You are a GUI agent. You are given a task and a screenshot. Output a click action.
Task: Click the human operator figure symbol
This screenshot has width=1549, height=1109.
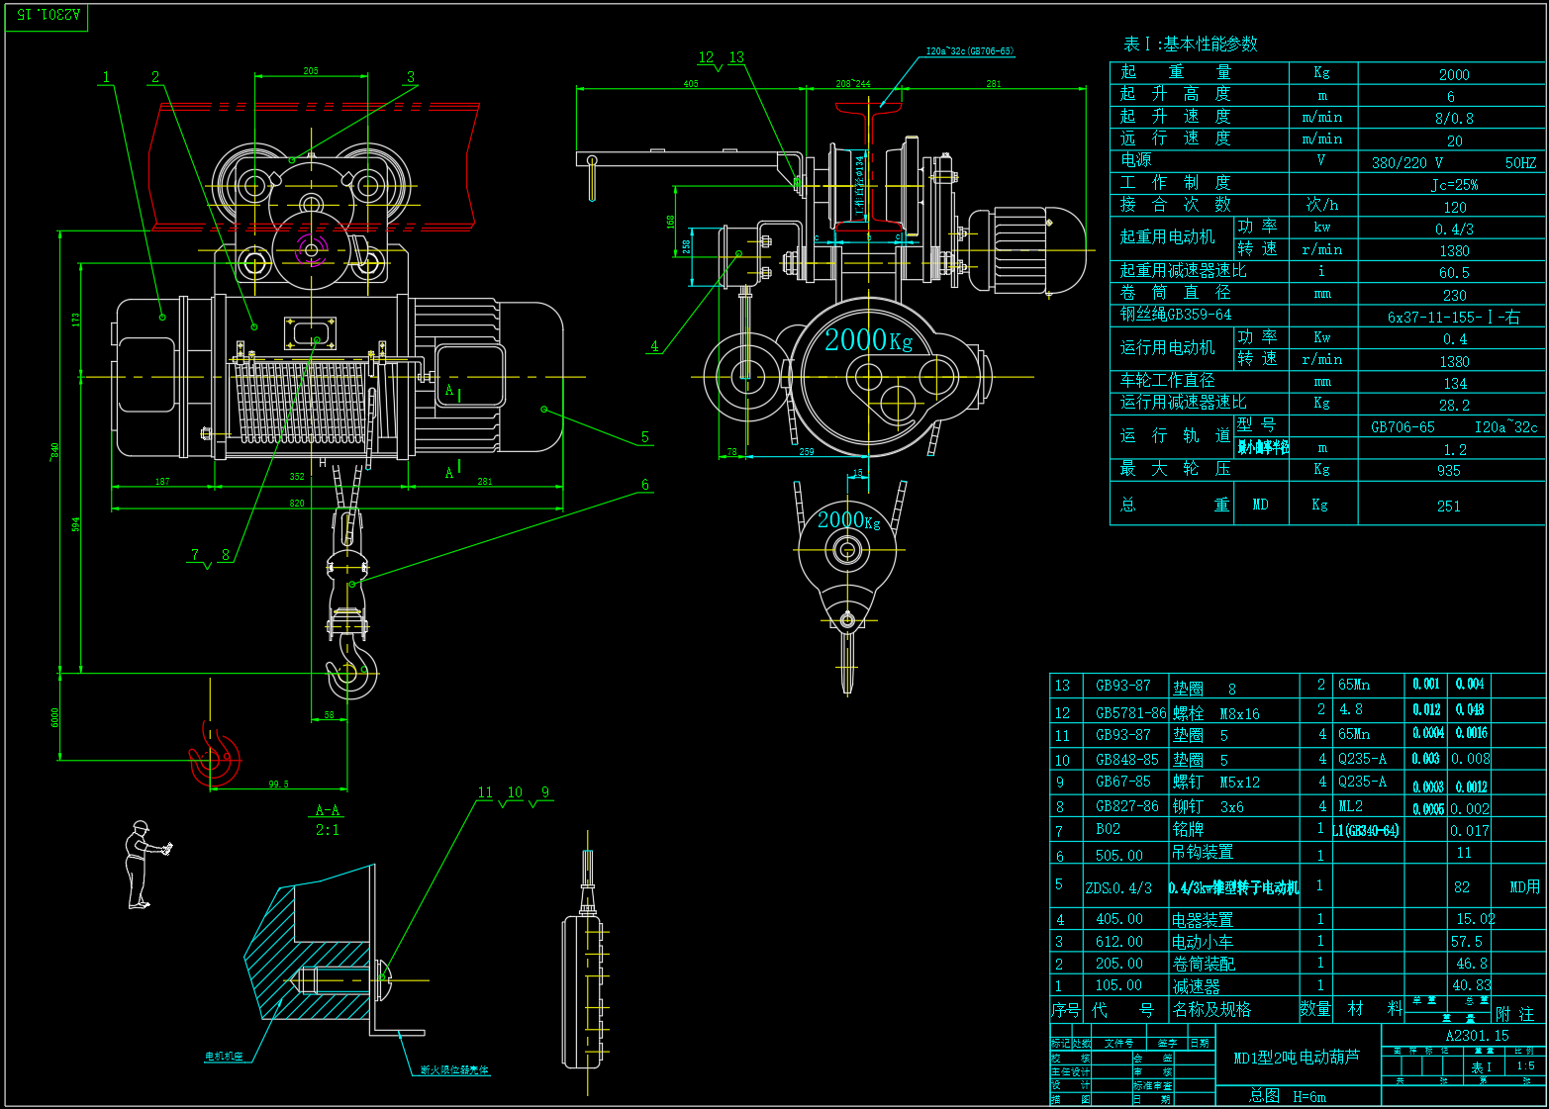click(145, 865)
